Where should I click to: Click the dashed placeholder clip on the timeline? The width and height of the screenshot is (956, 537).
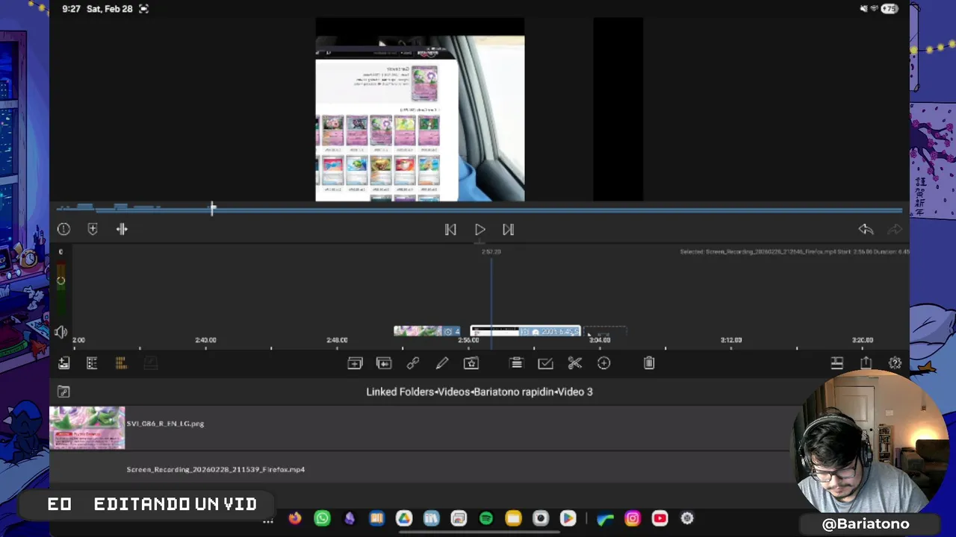(x=605, y=331)
